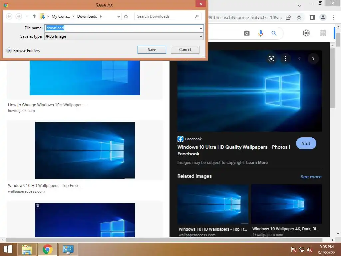The width and height of the screenshot is (341, 256).
Task: Click Facebook source link
Action: click(189, 139)
